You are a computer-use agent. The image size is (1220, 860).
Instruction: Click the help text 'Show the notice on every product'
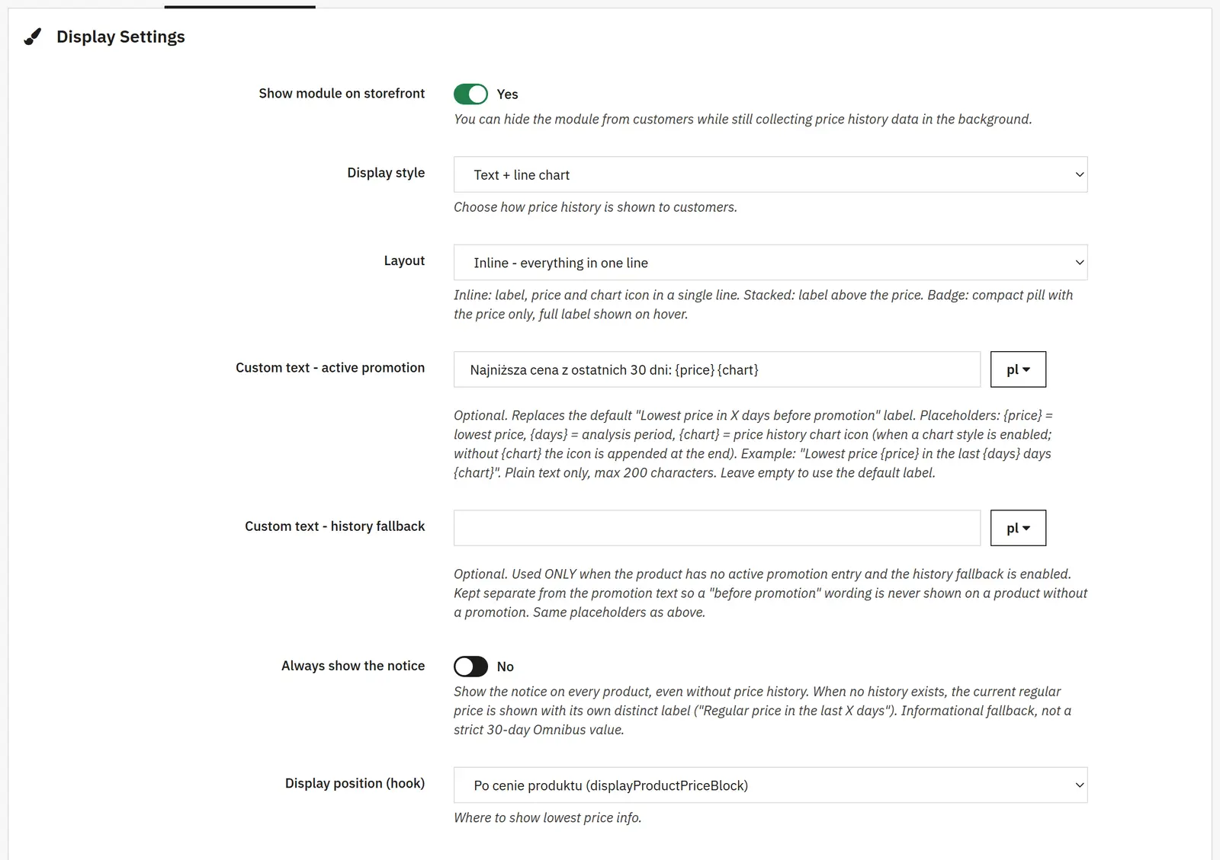pos(762,711)
